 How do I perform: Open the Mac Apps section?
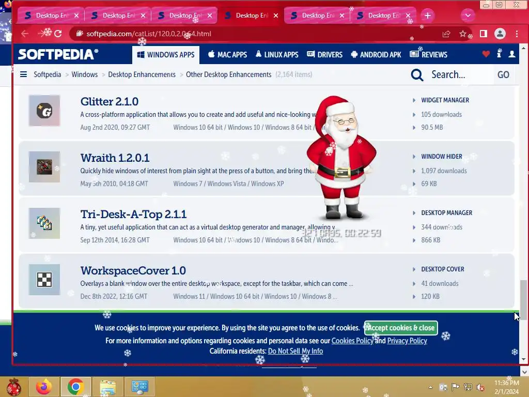tap(227, 55)
